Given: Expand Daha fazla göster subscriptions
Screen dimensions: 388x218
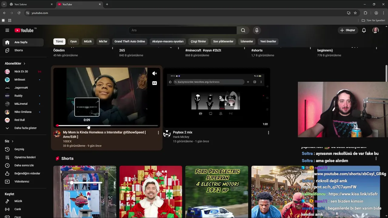Looking at the screenshot, I should point(23,128).
